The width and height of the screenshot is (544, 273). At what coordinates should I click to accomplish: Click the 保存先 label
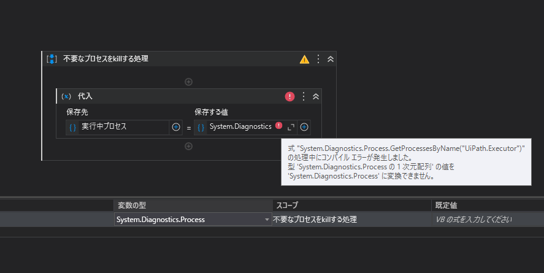click(77, 112)
